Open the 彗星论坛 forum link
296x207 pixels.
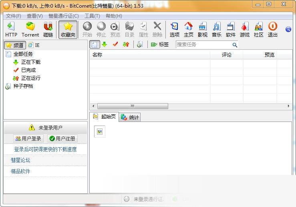(x=20, y=160)
